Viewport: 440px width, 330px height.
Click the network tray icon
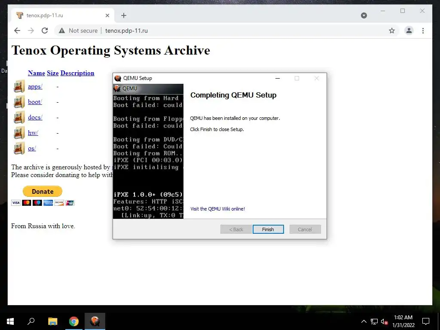click(374, 321)
